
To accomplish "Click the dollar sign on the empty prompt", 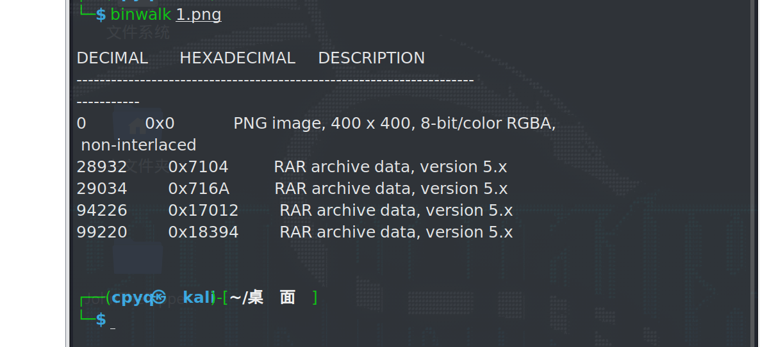I will point(101,319).
